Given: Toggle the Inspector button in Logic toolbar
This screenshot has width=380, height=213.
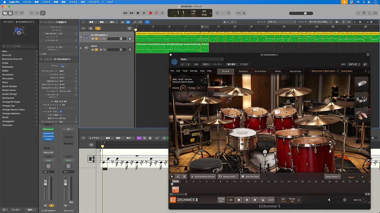Looking at the screenshot, I should (10, 13).
